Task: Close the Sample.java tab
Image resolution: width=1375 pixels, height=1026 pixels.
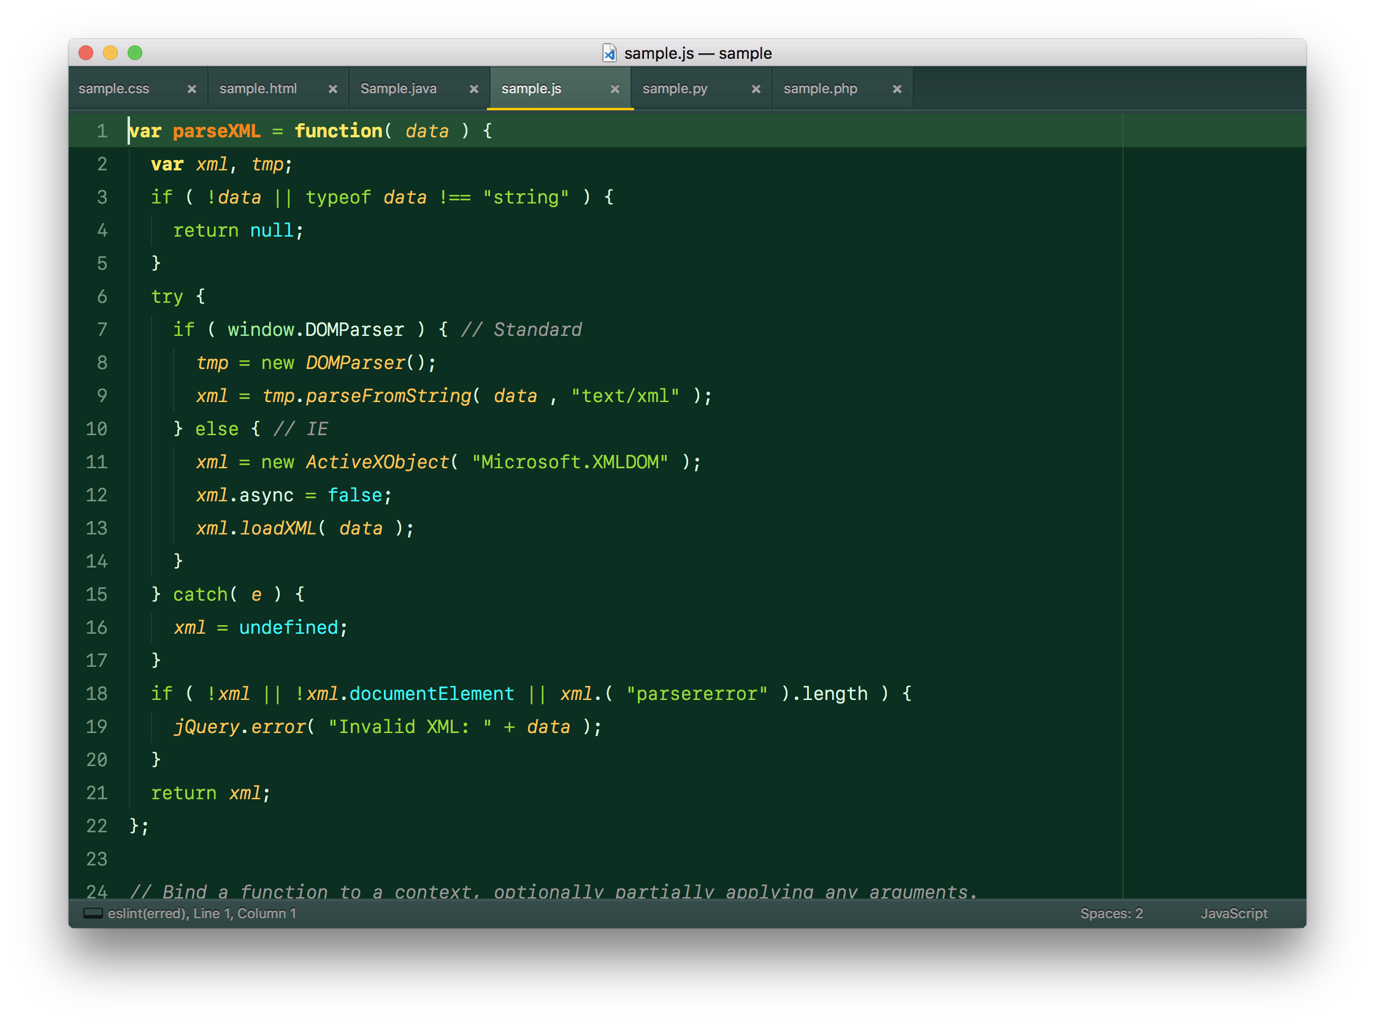Action: point(474,89)
